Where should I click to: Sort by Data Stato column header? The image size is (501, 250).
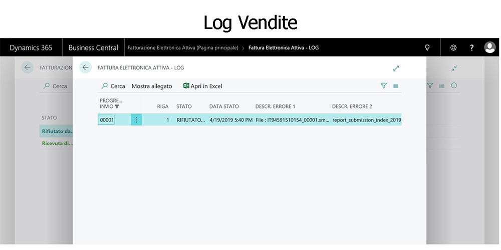pyautogui.click(x=224, y=106)
